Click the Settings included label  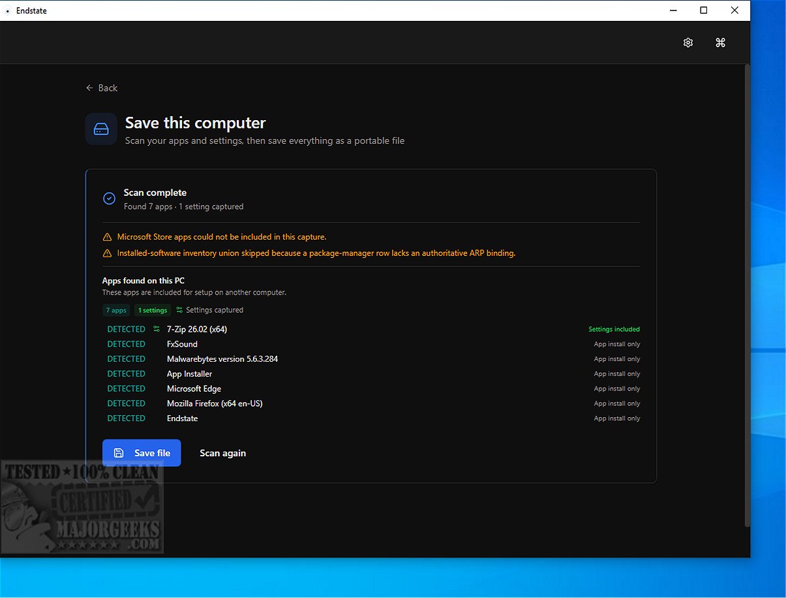pyautogui.click(x=614, y=329)
